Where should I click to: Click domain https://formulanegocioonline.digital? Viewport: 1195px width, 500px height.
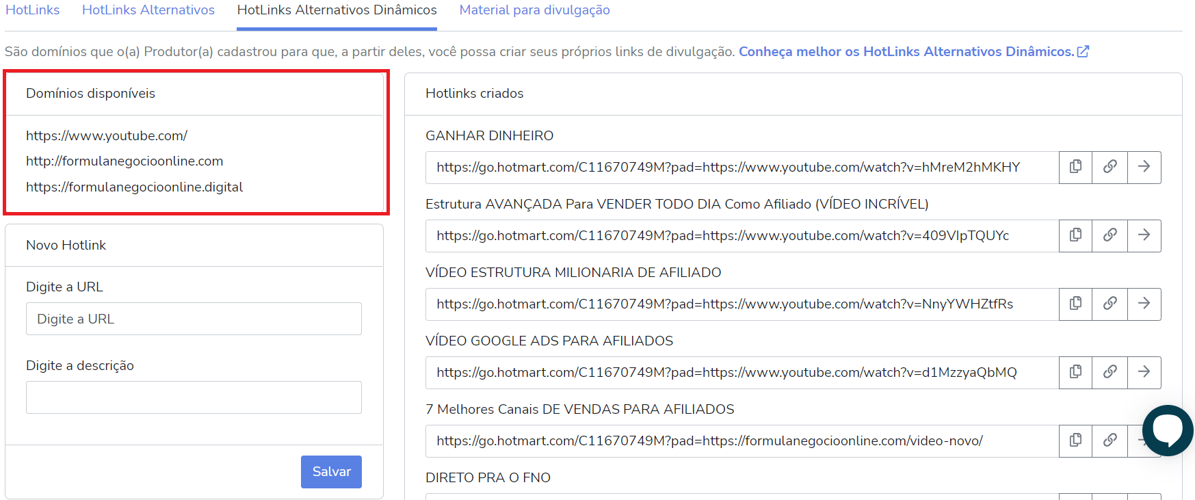(134, 187)
